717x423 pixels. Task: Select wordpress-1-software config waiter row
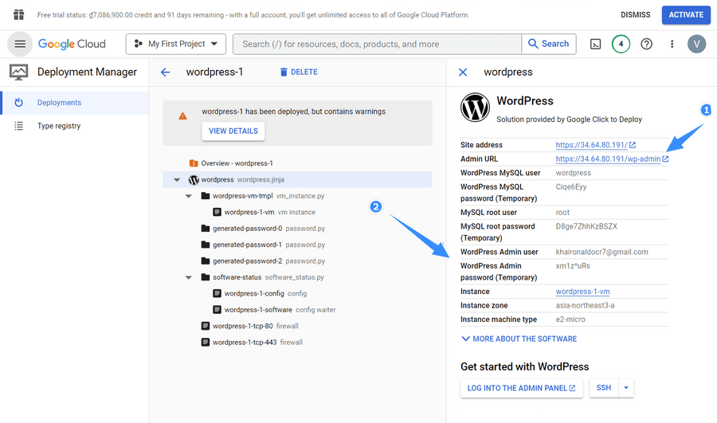click(297, 310)
